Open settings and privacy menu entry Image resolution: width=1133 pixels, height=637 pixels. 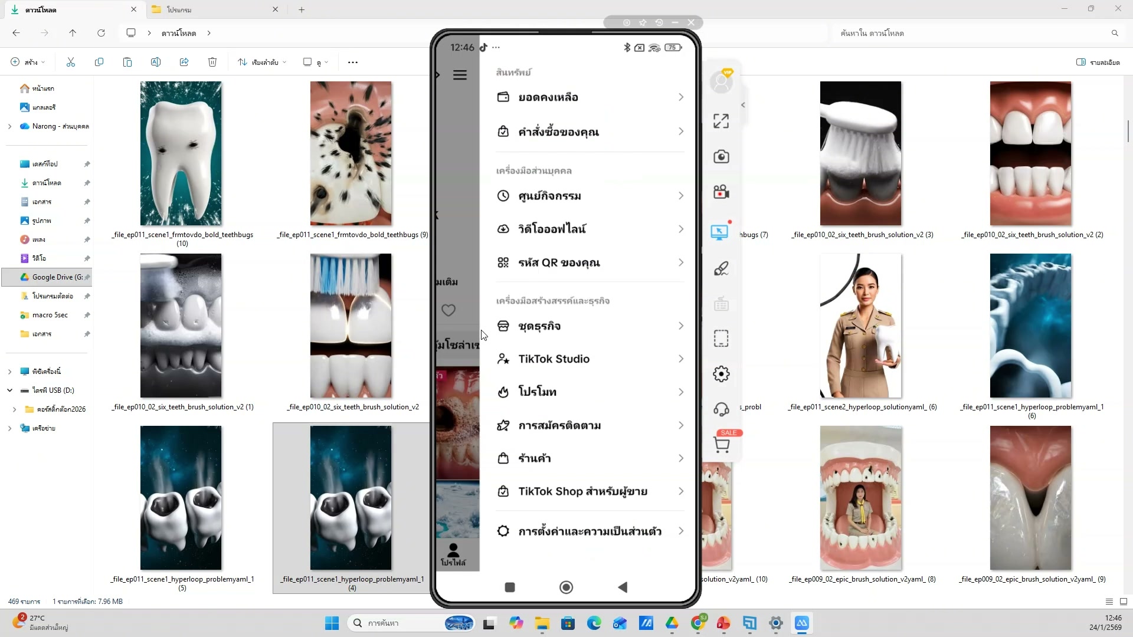590,531
